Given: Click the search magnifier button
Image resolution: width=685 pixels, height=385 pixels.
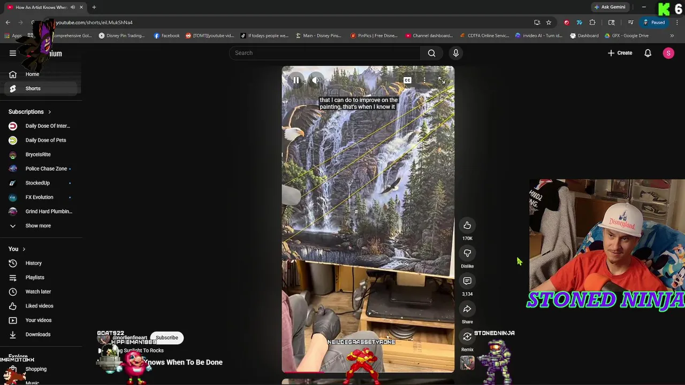Looking at the screenshot, I should tap(431, 53).
